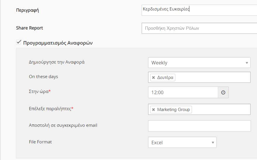Click the Share Report label
The height and width of the screenshot is (160, 257).
[30, 28]
